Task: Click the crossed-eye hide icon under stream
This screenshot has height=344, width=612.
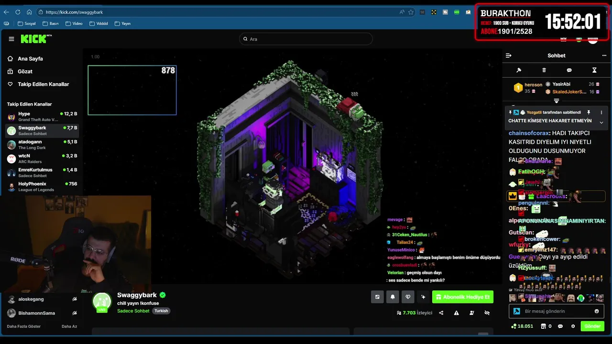Action: (487, 313)
